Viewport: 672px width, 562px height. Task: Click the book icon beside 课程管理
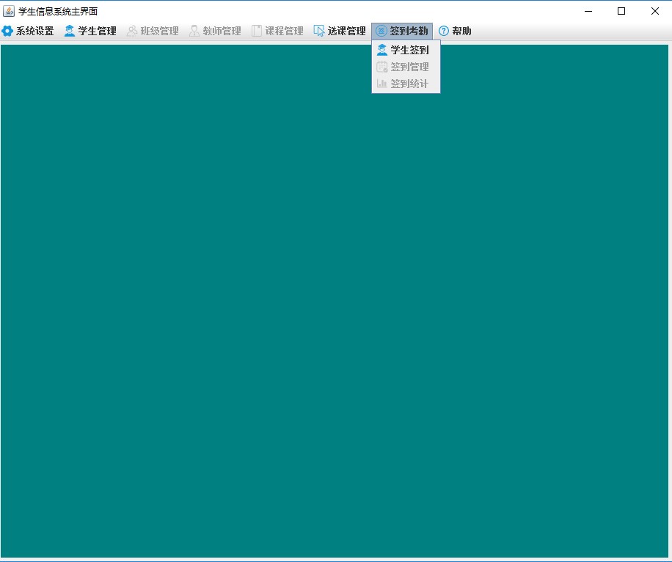[257, 31]
